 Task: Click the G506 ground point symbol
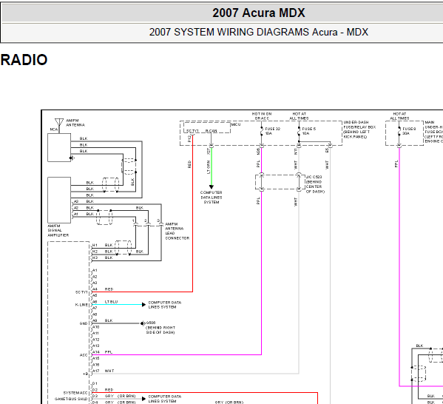click(x=143, y=323)
